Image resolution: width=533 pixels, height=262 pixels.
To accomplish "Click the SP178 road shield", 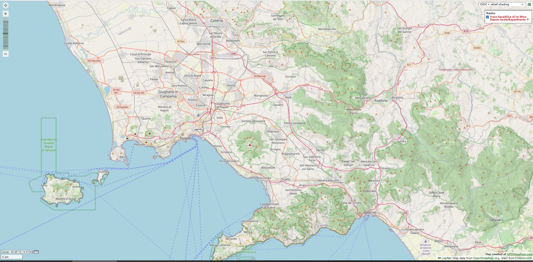I will point(517,91).
